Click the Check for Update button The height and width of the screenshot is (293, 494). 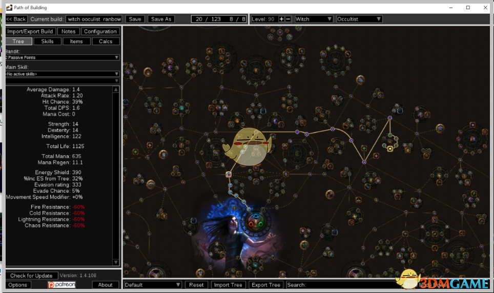click(32, 276)
